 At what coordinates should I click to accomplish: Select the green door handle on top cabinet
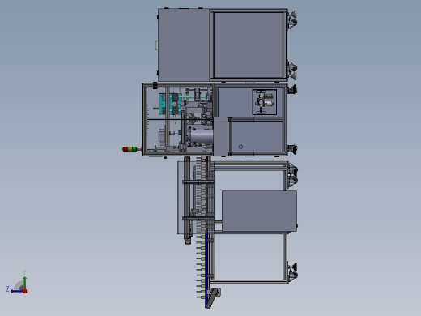[x=156, y=45]
